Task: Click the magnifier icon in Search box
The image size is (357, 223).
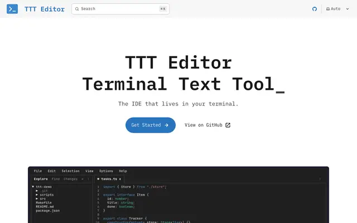Action: [x=77, y=9]
